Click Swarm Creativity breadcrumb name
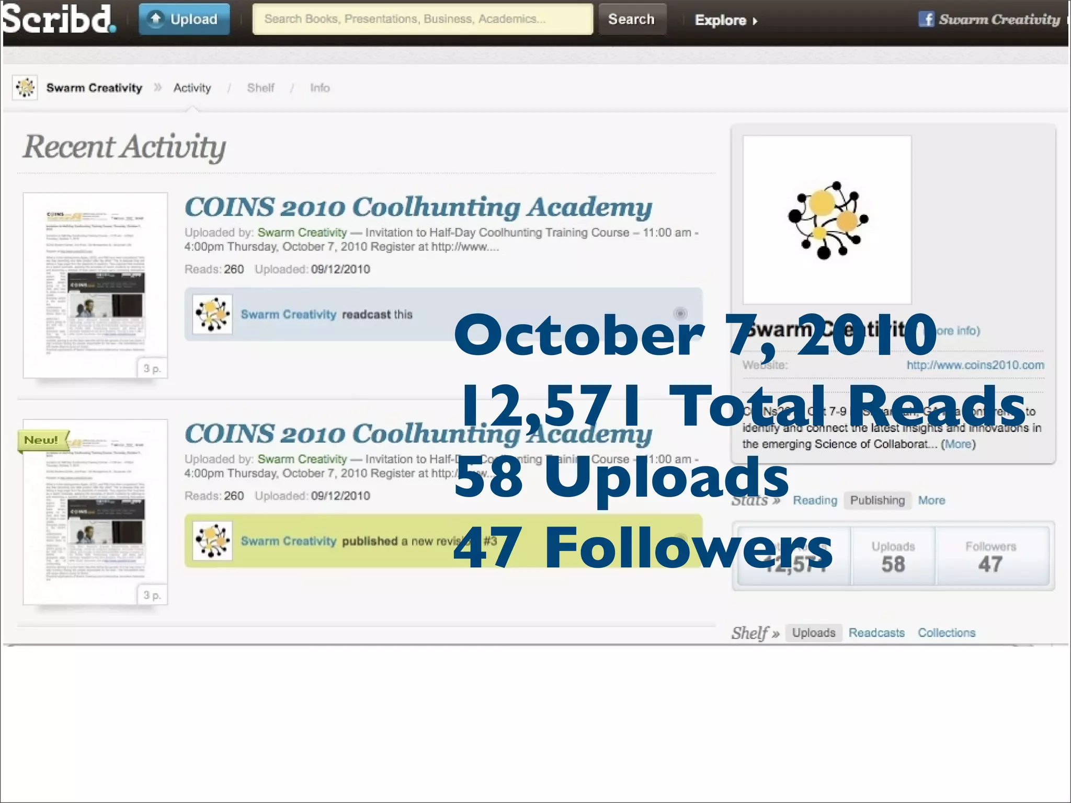Screen dimensions: 1071x803 pos(94,88)
